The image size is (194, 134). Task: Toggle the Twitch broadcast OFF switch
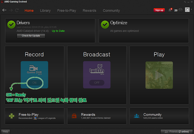point(97,83)
